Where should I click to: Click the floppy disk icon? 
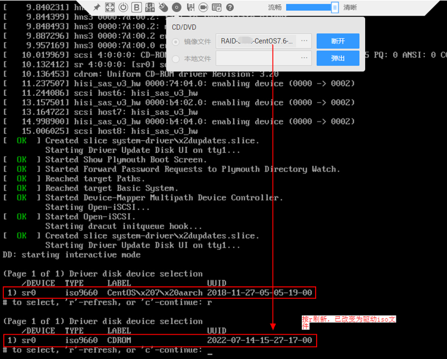(x=190, y=8)
